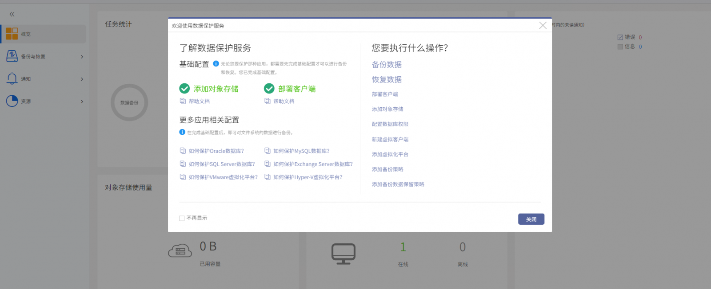Click green 添加对象存储 heading
The image size is (711, 289).
(216, 89)
